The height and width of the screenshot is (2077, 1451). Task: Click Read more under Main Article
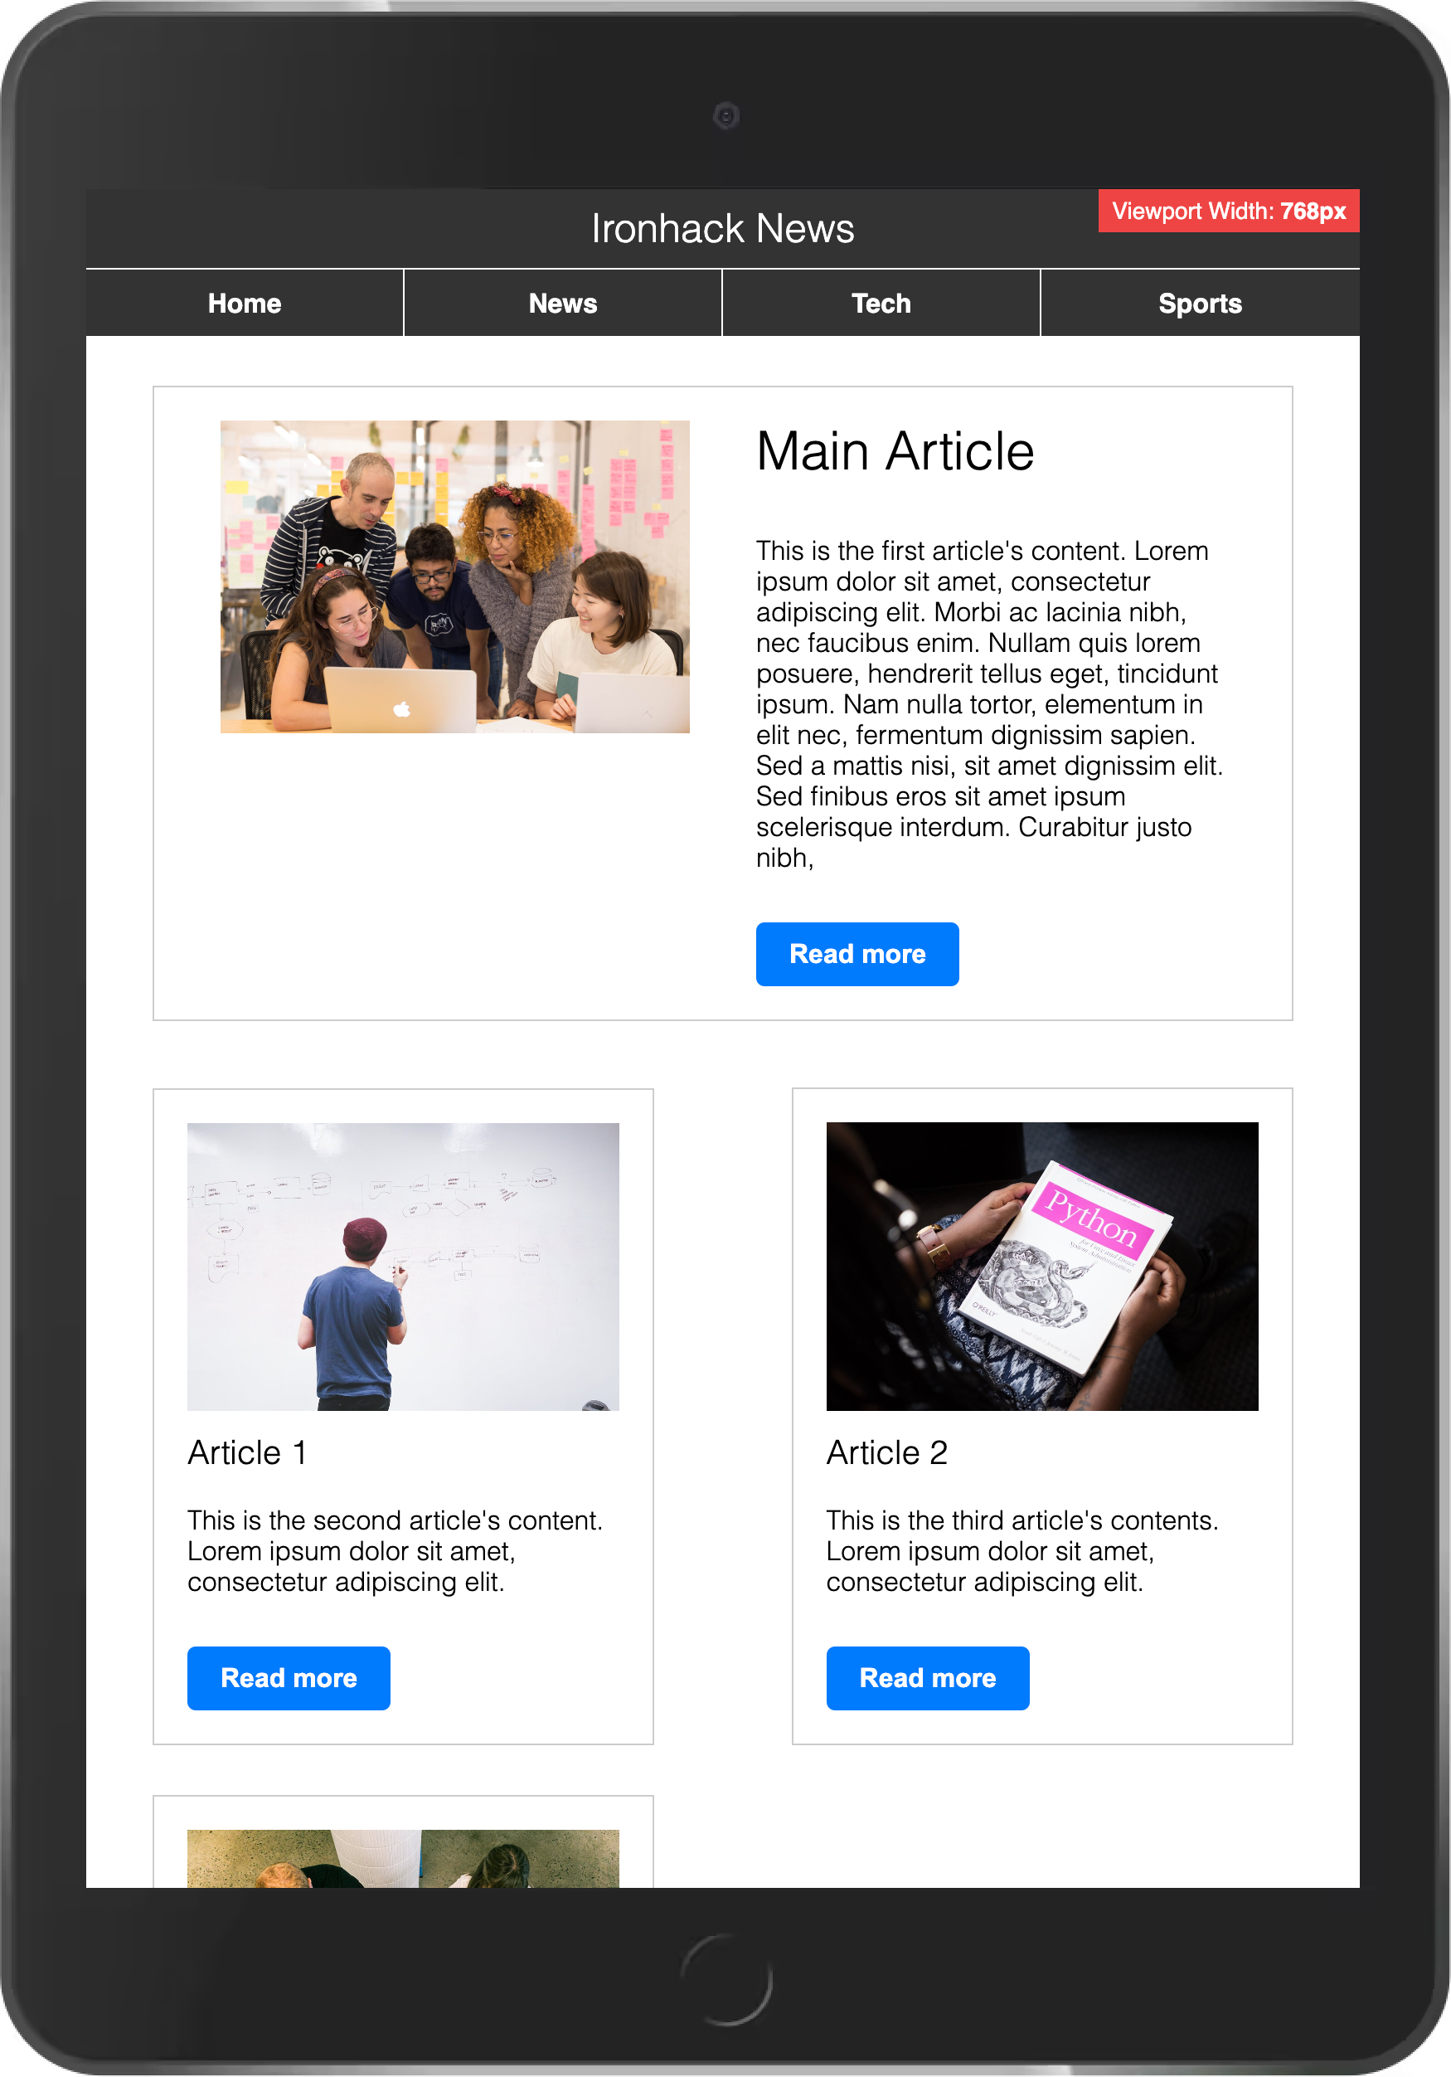tap(857, 953)
